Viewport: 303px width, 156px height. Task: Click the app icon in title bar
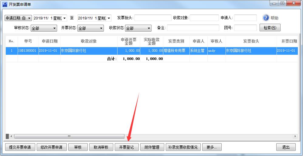[5, 5]
